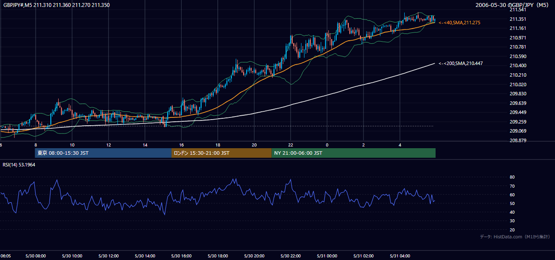This screenshot has height=260, width=555.
Task: Click the 5/30 14:00 date axis label
Action: pos(145,256)
